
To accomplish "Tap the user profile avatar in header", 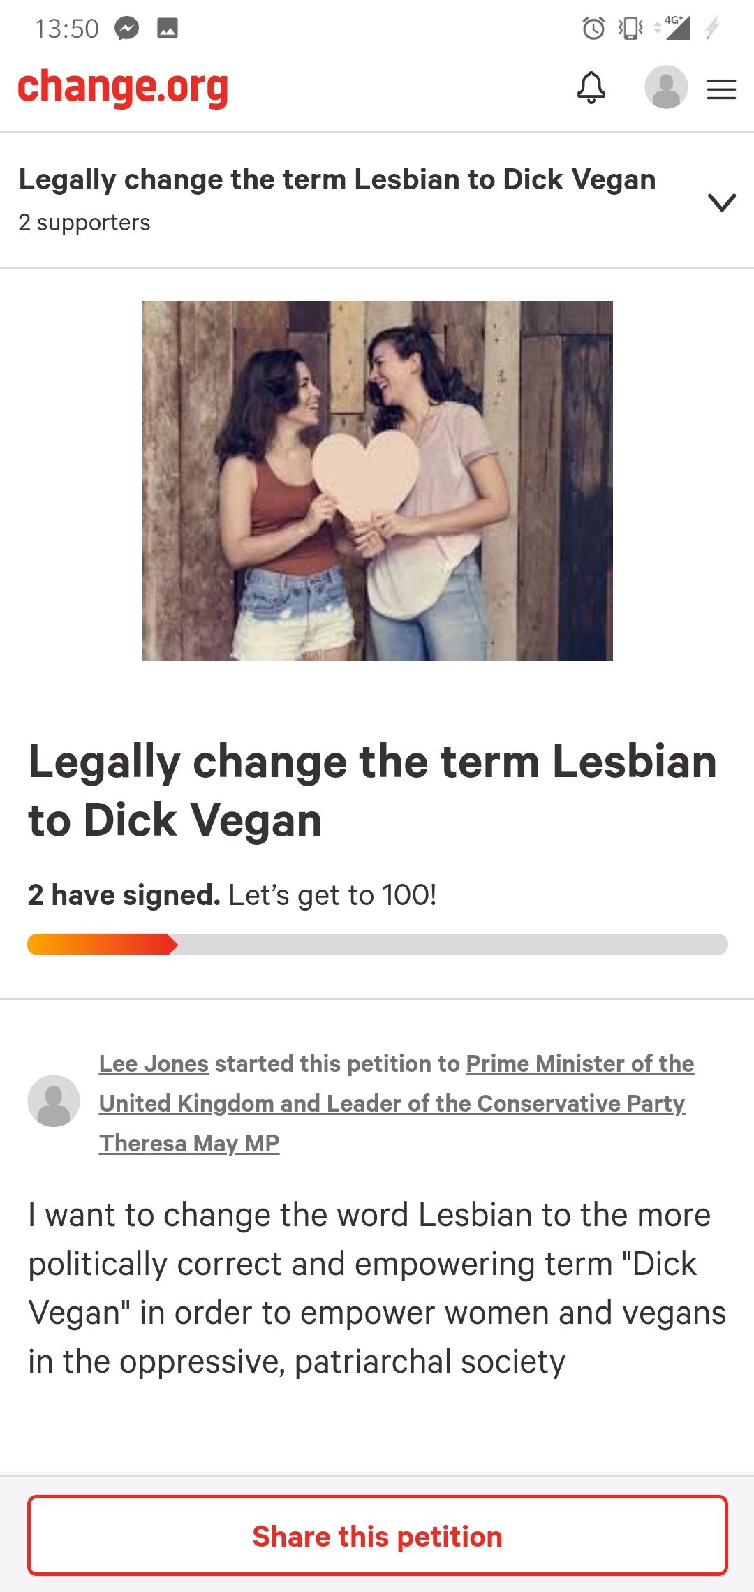I will [665, 87].
